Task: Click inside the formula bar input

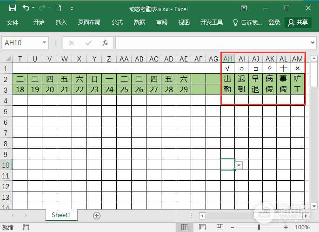Action: [x=213, y=43]
